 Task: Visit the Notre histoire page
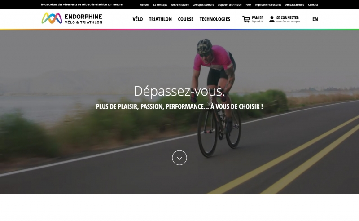pyautogui.click(x=180, y=5)
